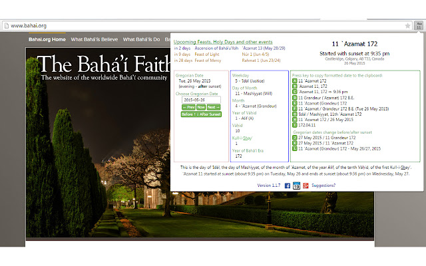Screen dimensions: 426x266
Task: Select the Ascension of Bahá'u'lláh event
Action: click(216, 48)
